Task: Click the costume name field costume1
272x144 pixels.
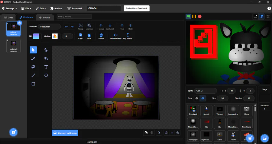Action: [x=50, y=27]
